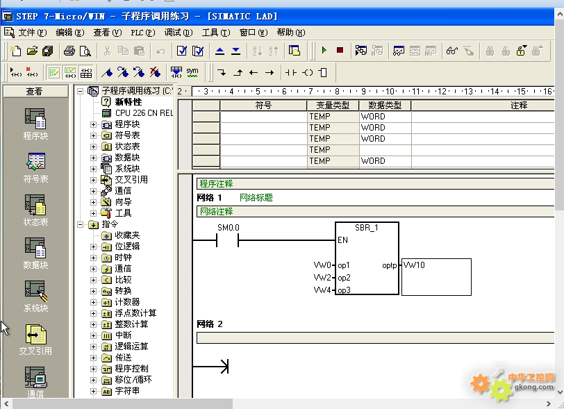
Task: Click the 程序注释 comment field
Action: coord(375,184)
